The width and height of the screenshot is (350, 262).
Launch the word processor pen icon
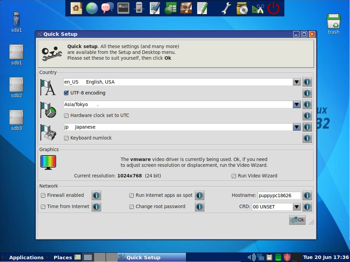tap(155, 8)
